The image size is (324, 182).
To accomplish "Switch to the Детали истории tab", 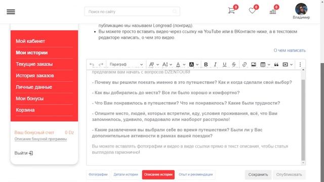I will pos(126,174).
